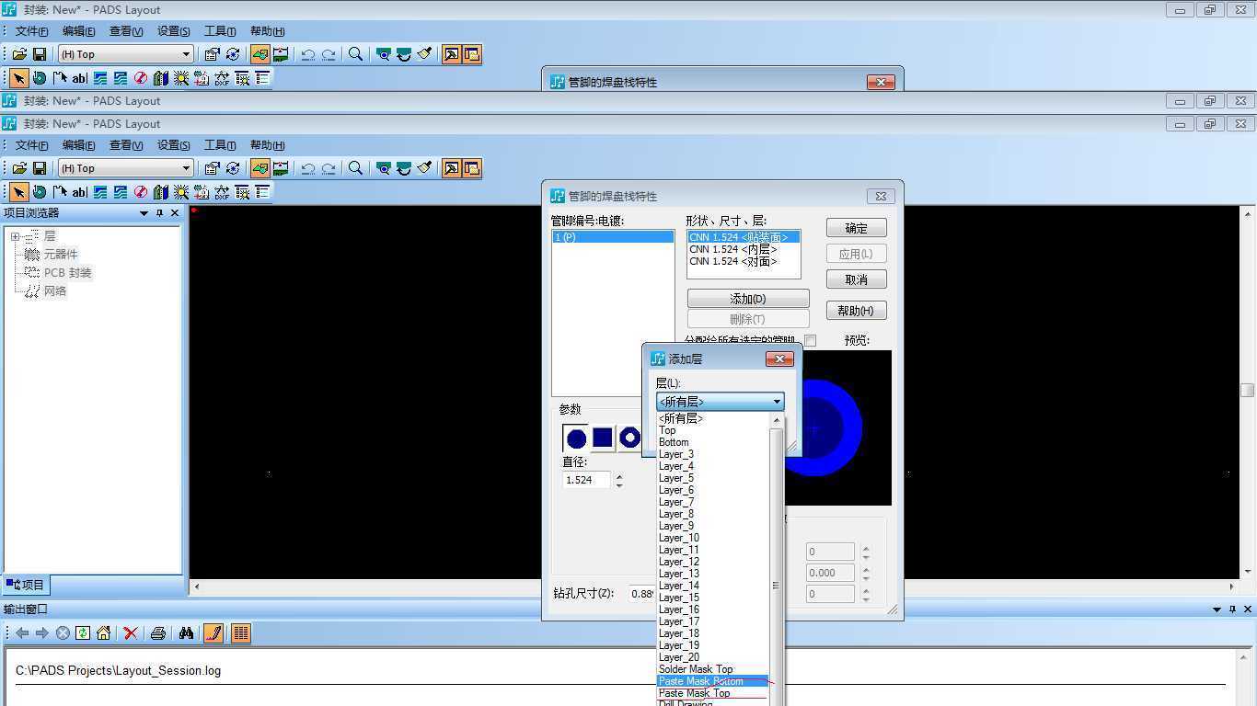1257x706 pixels.
Task: Open the project browser panel options arrow
Action: tap(144, 213)
